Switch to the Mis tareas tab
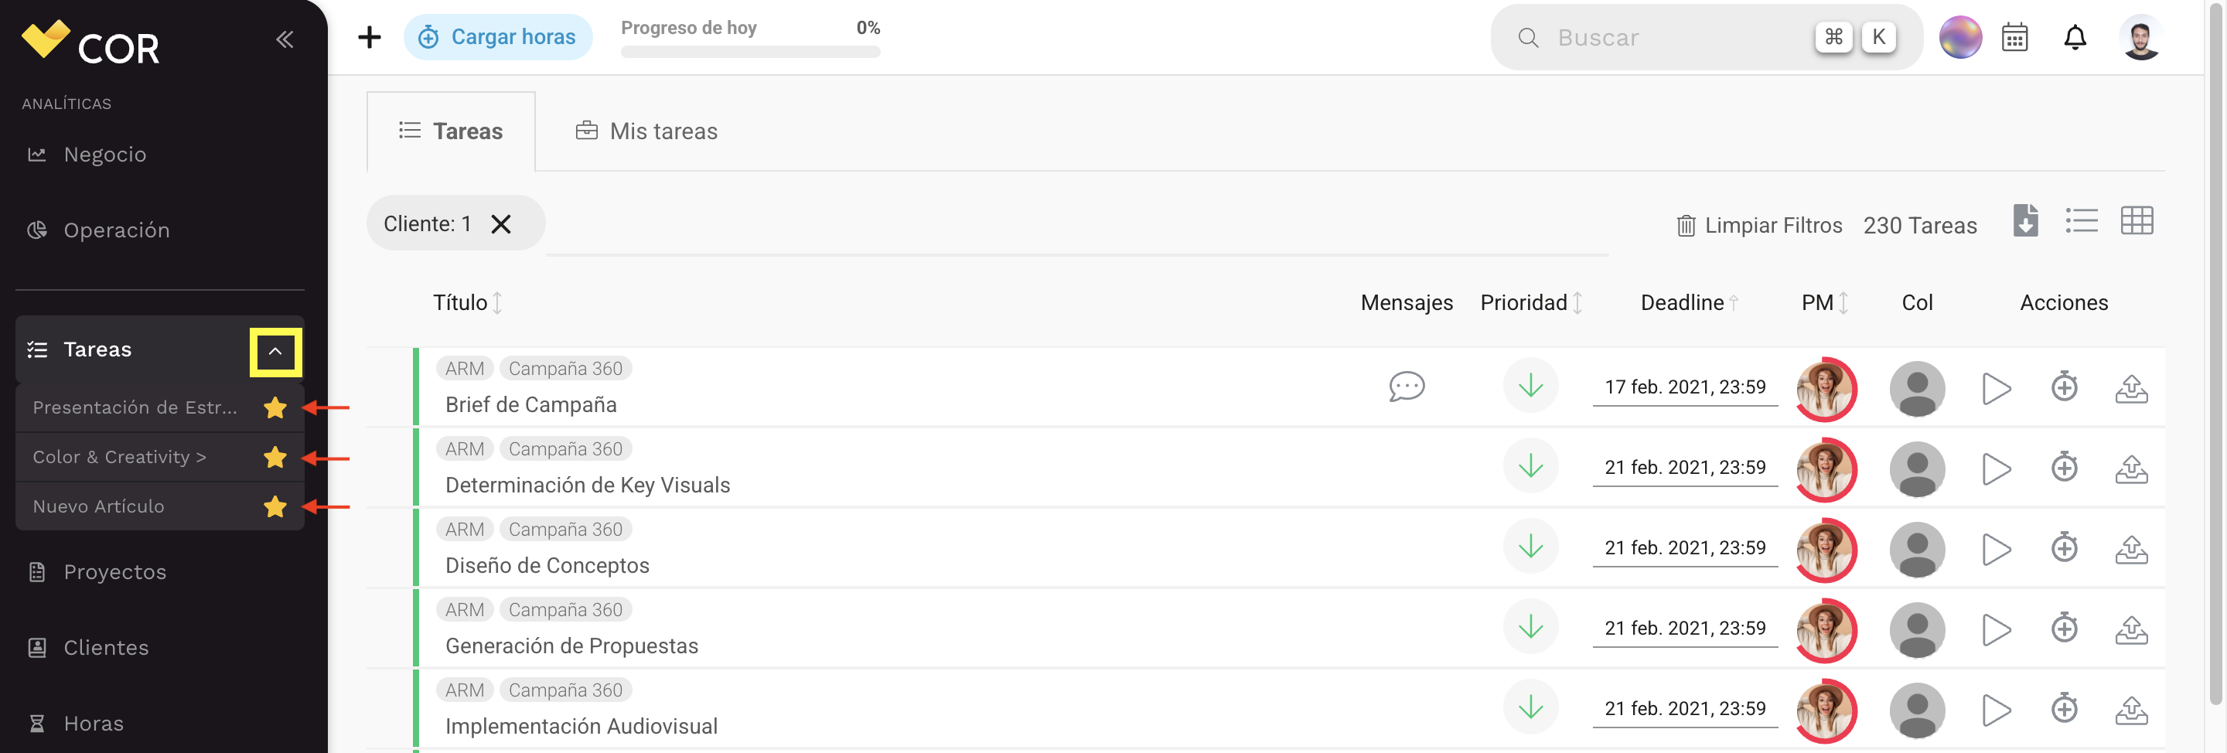This screenshot has height=753, width=2227. click(646, 131)
